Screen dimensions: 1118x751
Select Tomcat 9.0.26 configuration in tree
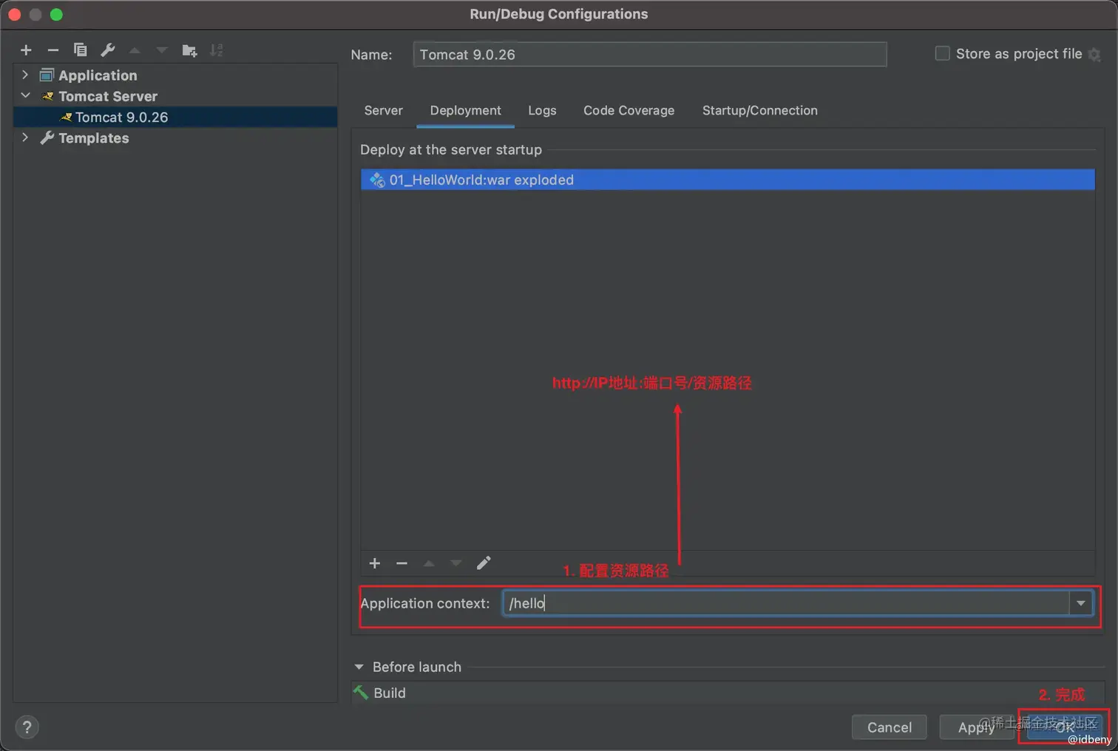175,117
